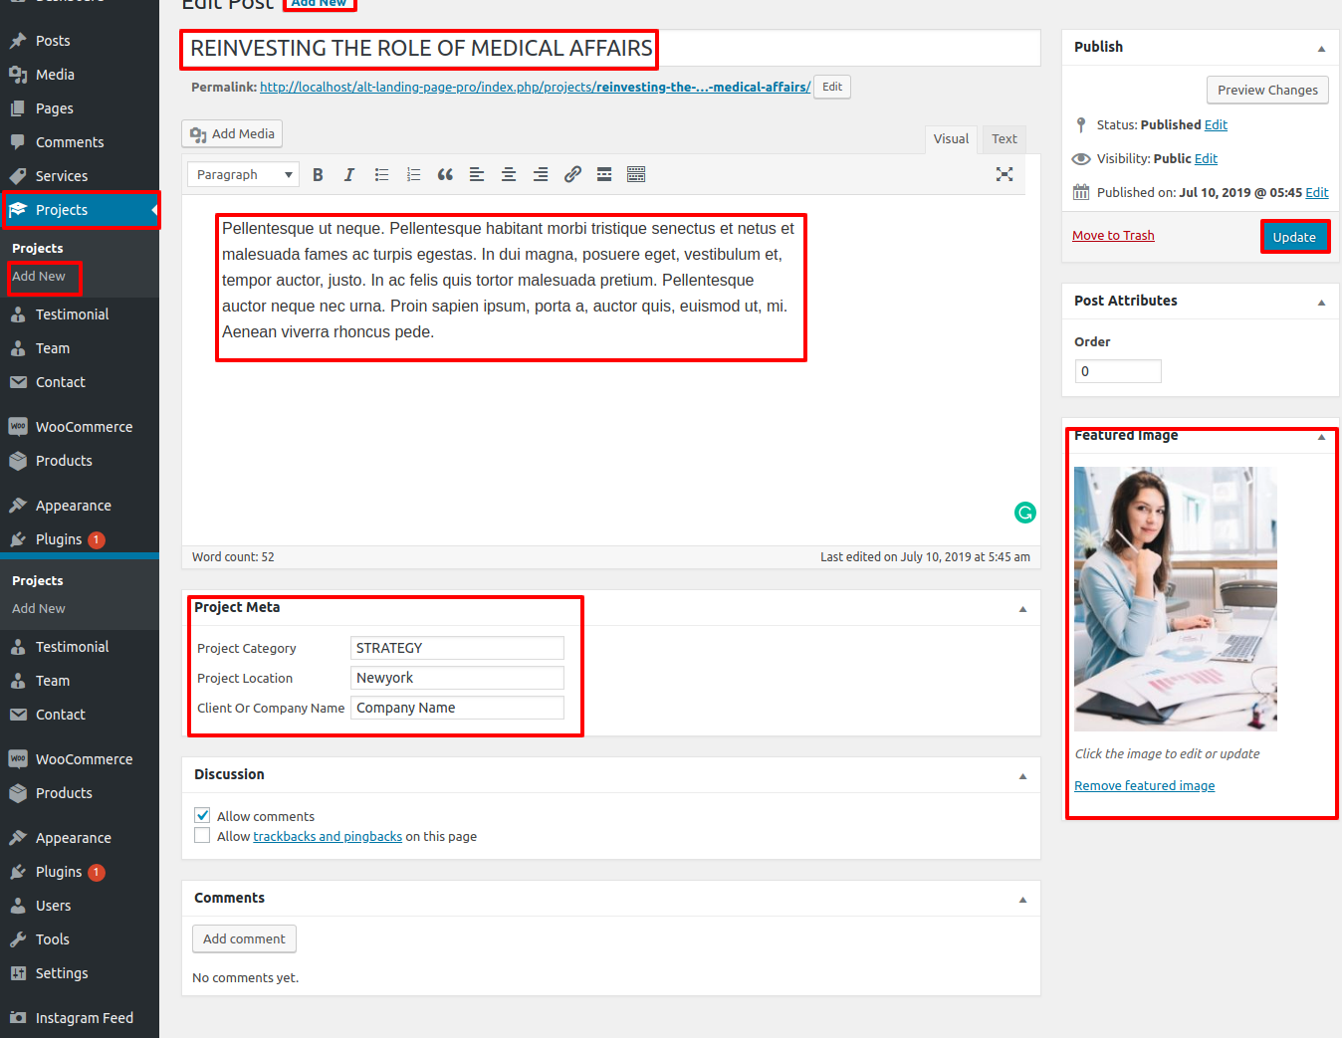Collapse the Discussion panel
1342x1038 pixels.
pyautogui.click(x=1022, y=776)
